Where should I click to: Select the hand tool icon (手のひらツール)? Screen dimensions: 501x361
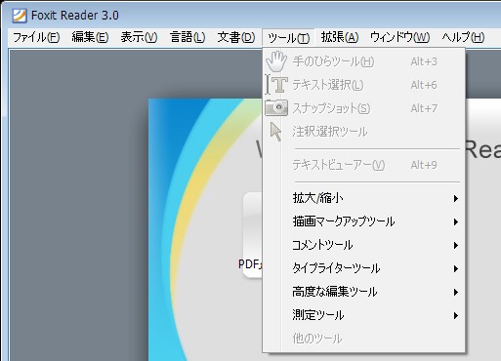(x=276, y=61)
